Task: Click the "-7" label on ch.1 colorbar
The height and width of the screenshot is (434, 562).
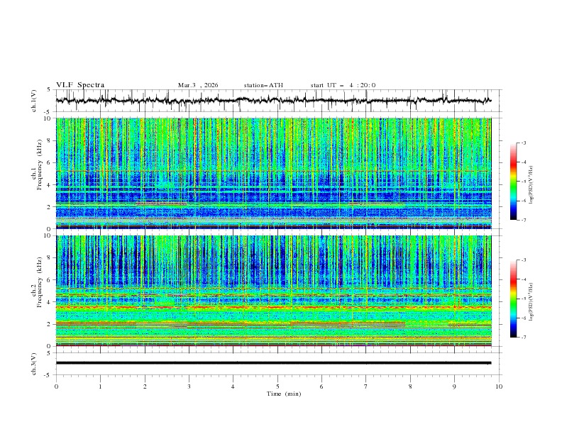Action: [524, 220]
